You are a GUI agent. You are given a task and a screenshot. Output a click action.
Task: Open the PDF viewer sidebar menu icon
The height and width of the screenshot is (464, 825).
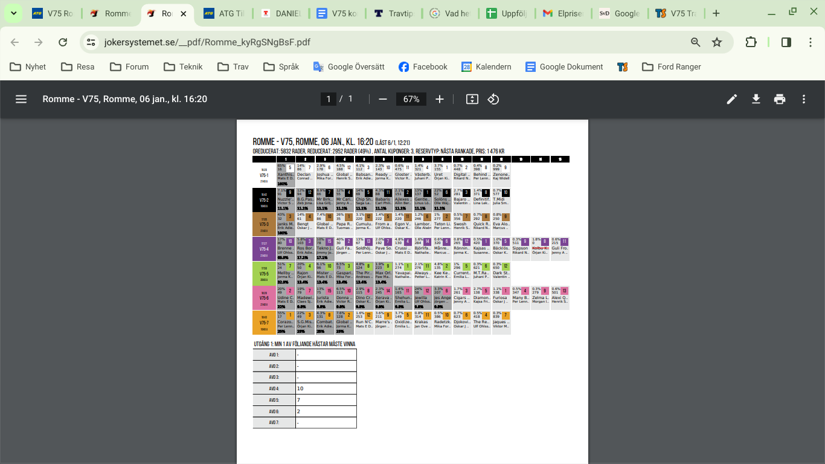(21, 99)
